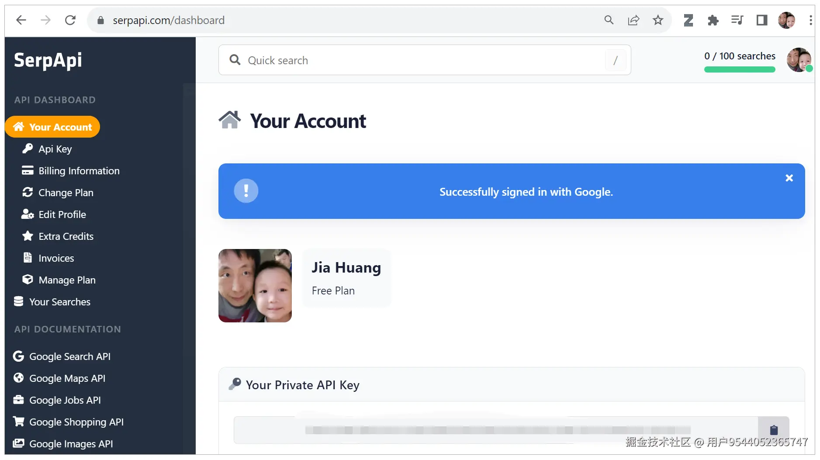
Task: Go to Change Plan
Action: (x=66, y=193)
